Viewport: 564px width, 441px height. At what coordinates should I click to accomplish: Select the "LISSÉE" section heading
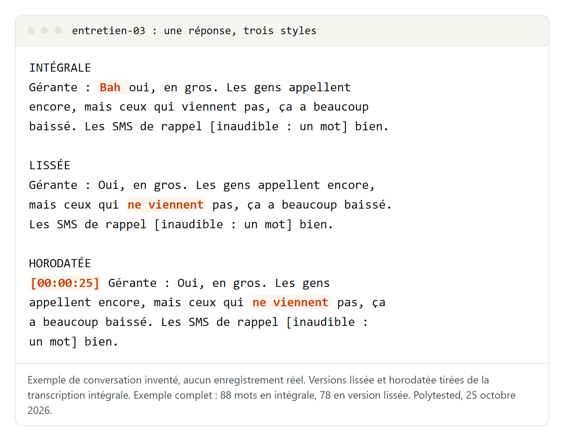(x=50, y=166)
